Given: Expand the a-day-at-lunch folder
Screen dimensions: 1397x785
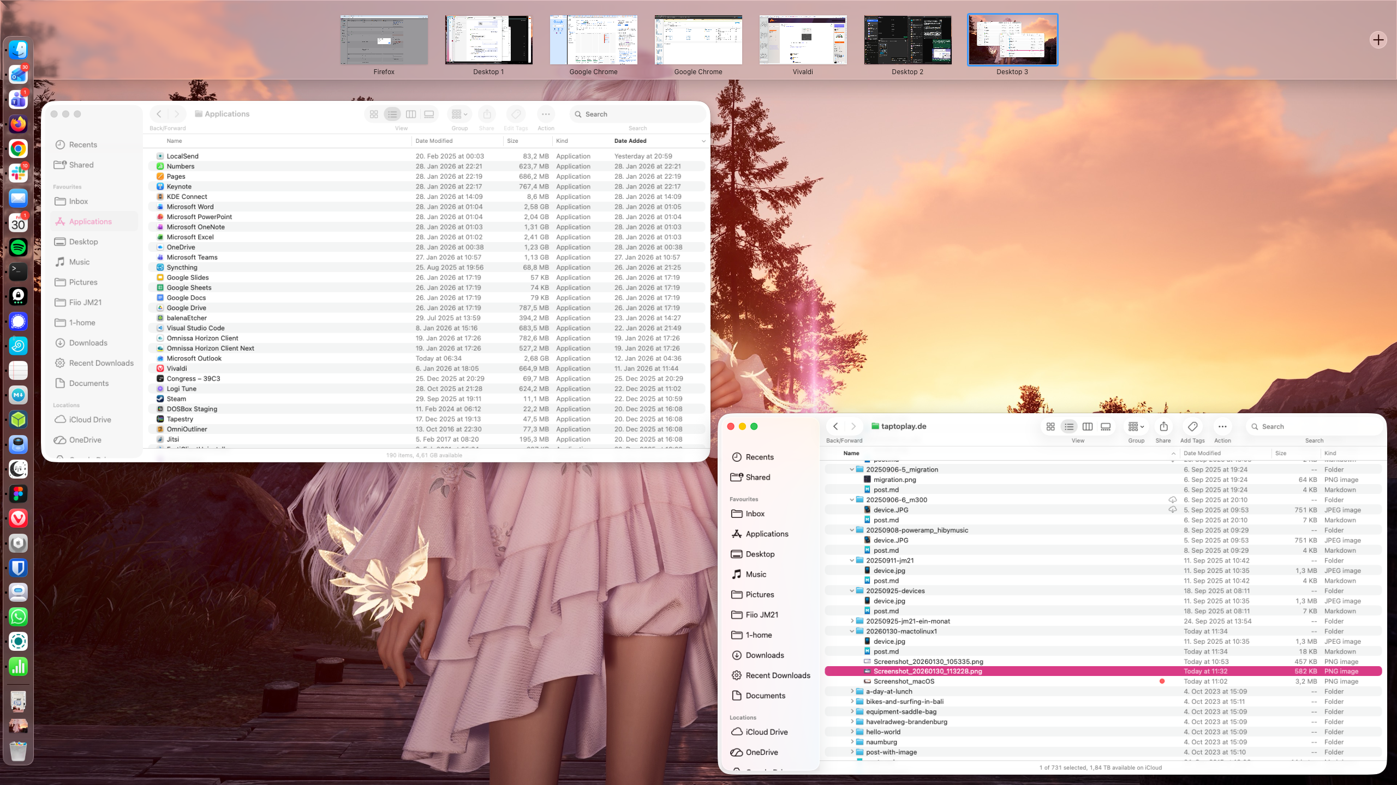Looking at the screenshot, I should [852, 691].
